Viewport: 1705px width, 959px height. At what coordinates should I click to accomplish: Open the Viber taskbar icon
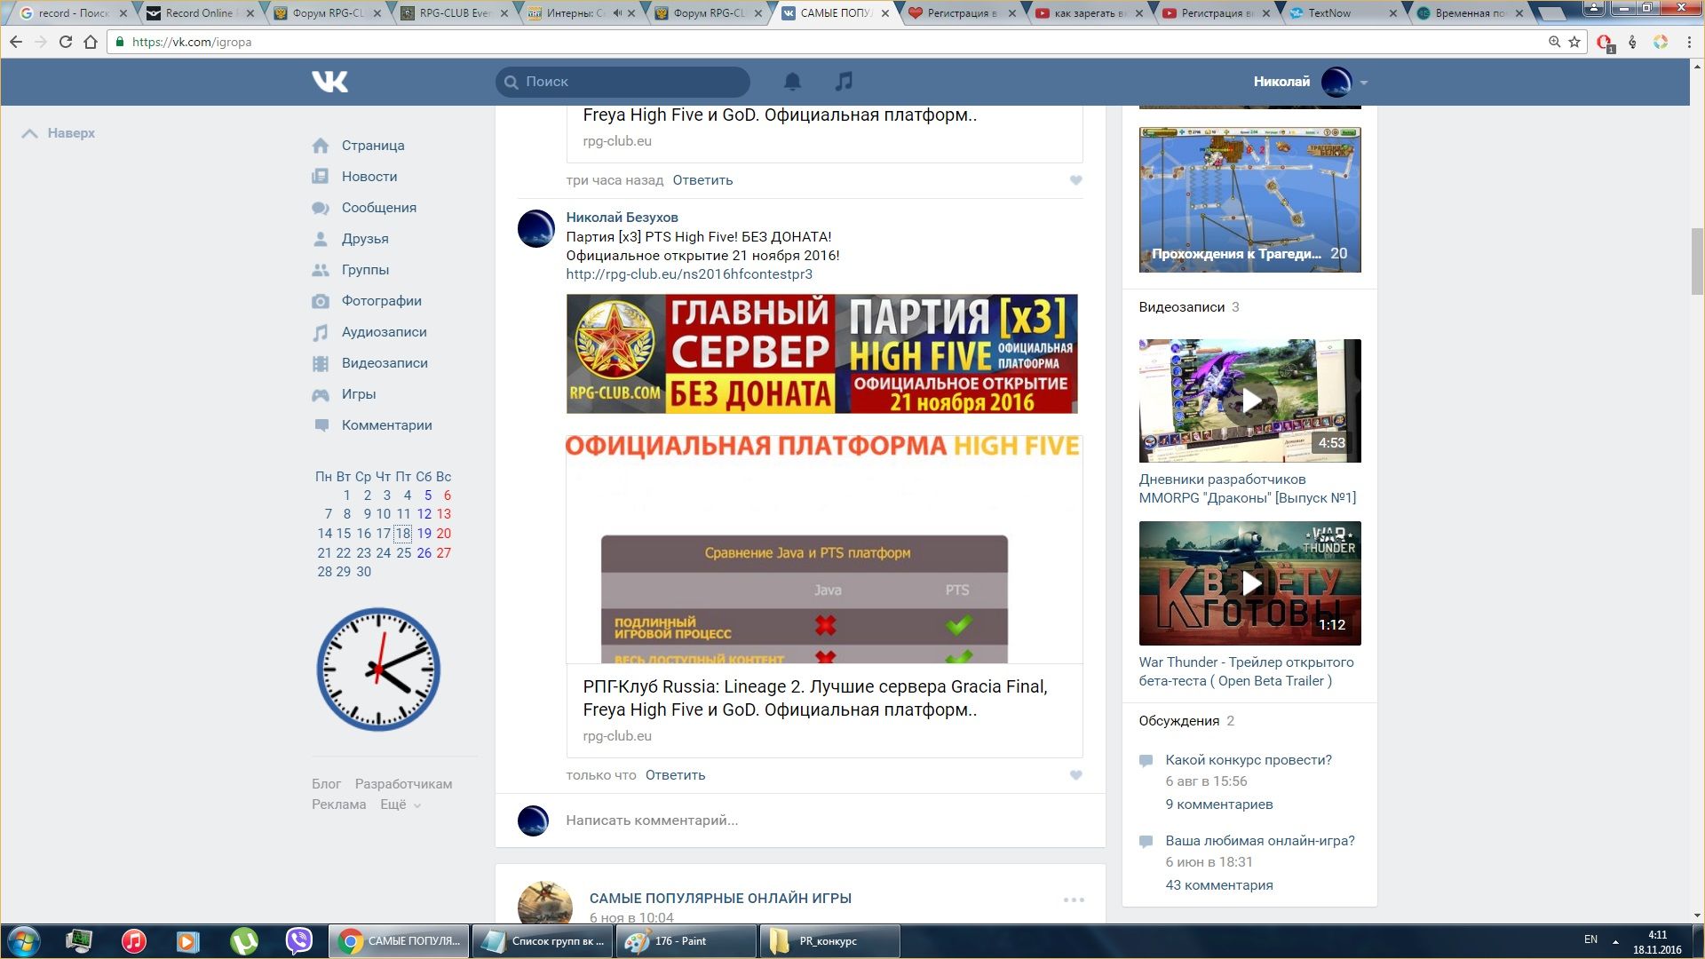coord(299,941)
